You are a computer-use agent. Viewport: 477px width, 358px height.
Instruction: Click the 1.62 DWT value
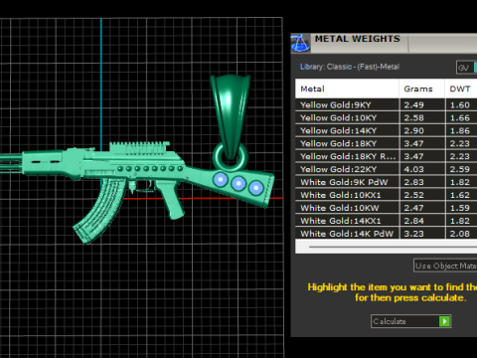(460, 195)
